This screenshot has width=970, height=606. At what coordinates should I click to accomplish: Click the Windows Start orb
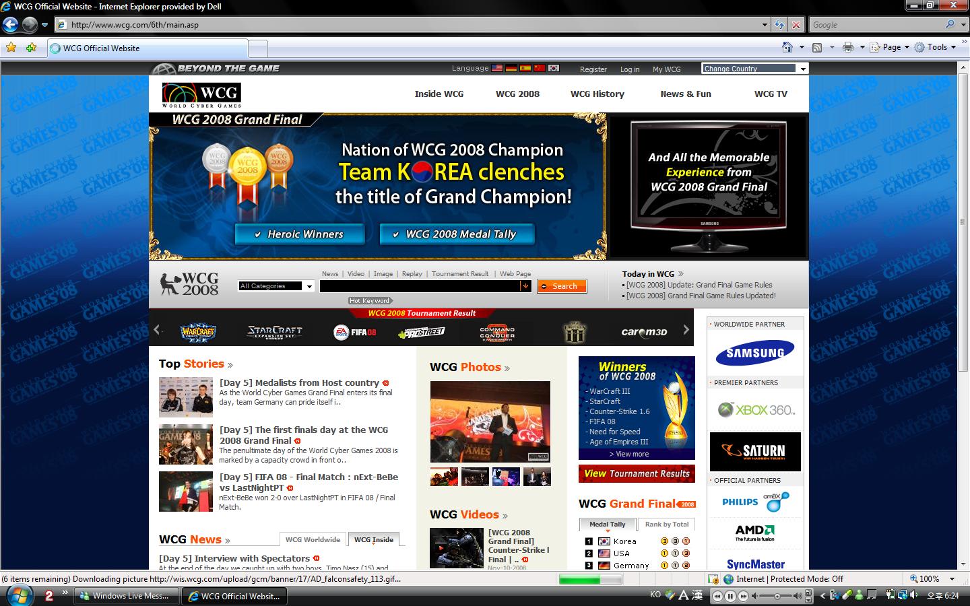point(18,595)
